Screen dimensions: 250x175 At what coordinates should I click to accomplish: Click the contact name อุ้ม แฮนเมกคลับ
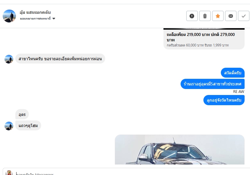pos(35,12)
